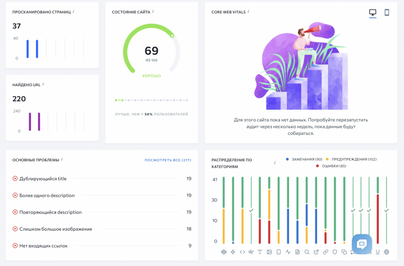Select the magnifier search category icon
This screenshot has height=266, width=404.
click(x=306, y=252)
